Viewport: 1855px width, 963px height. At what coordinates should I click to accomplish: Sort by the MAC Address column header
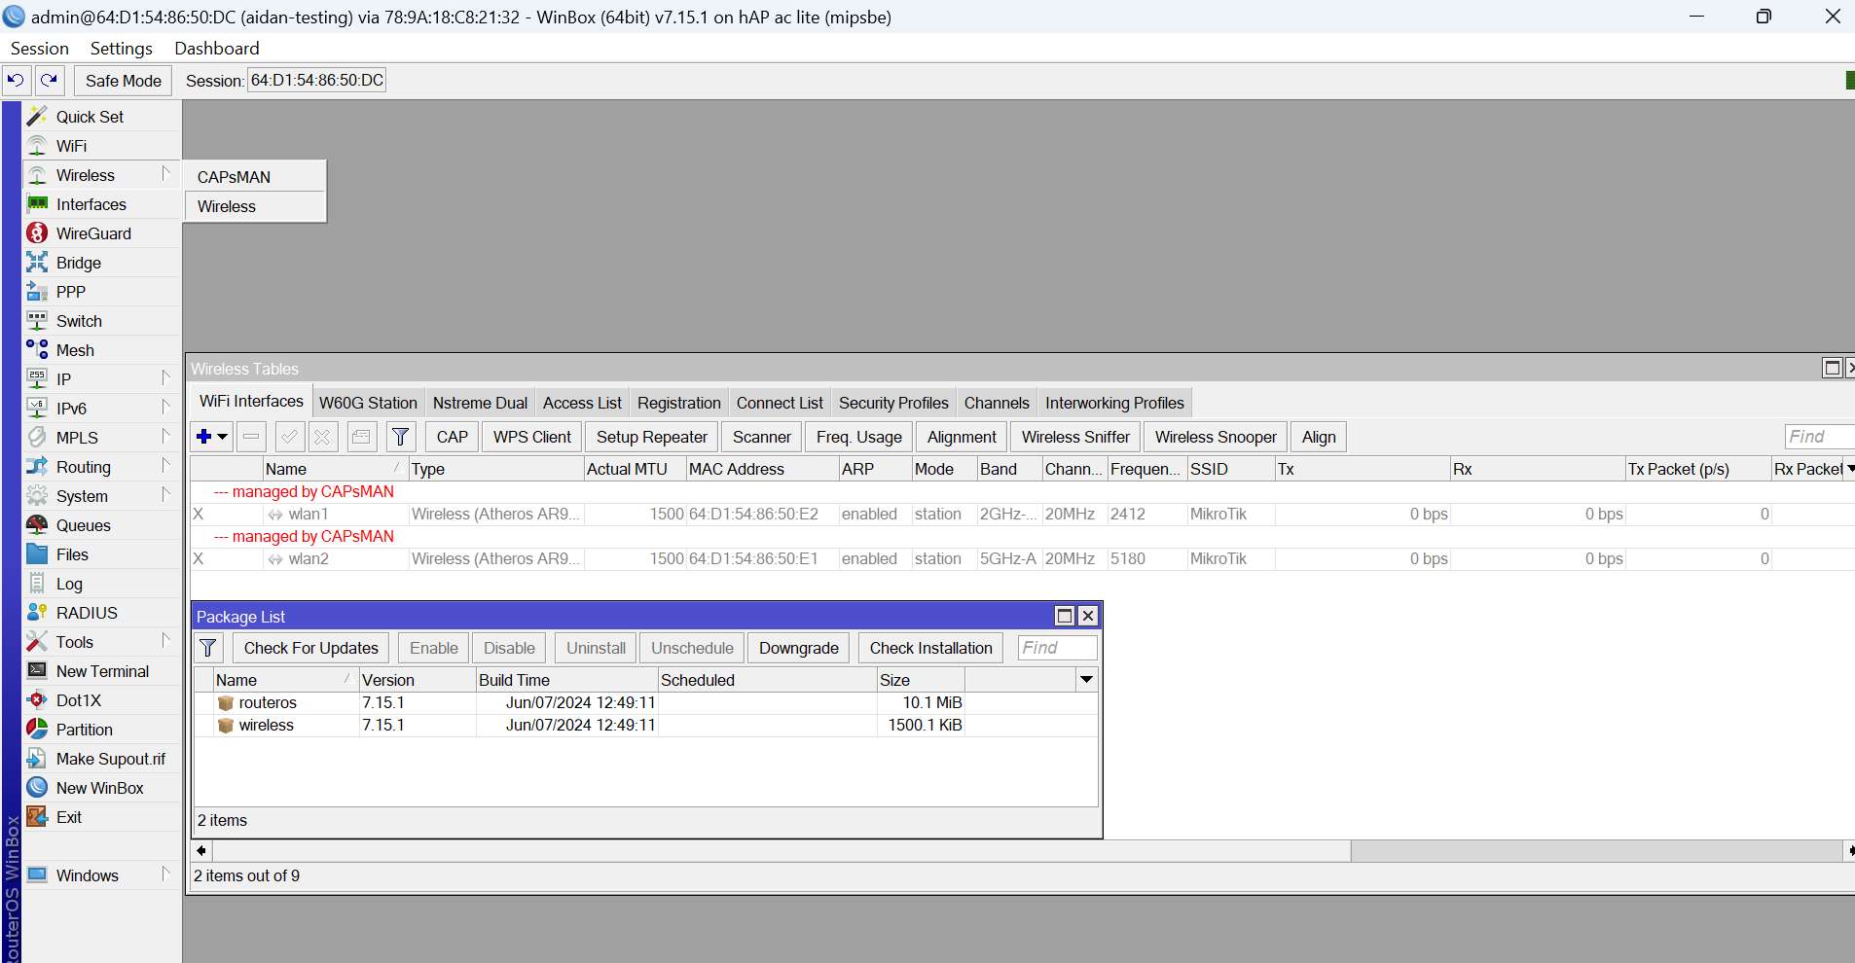(762, 469)
